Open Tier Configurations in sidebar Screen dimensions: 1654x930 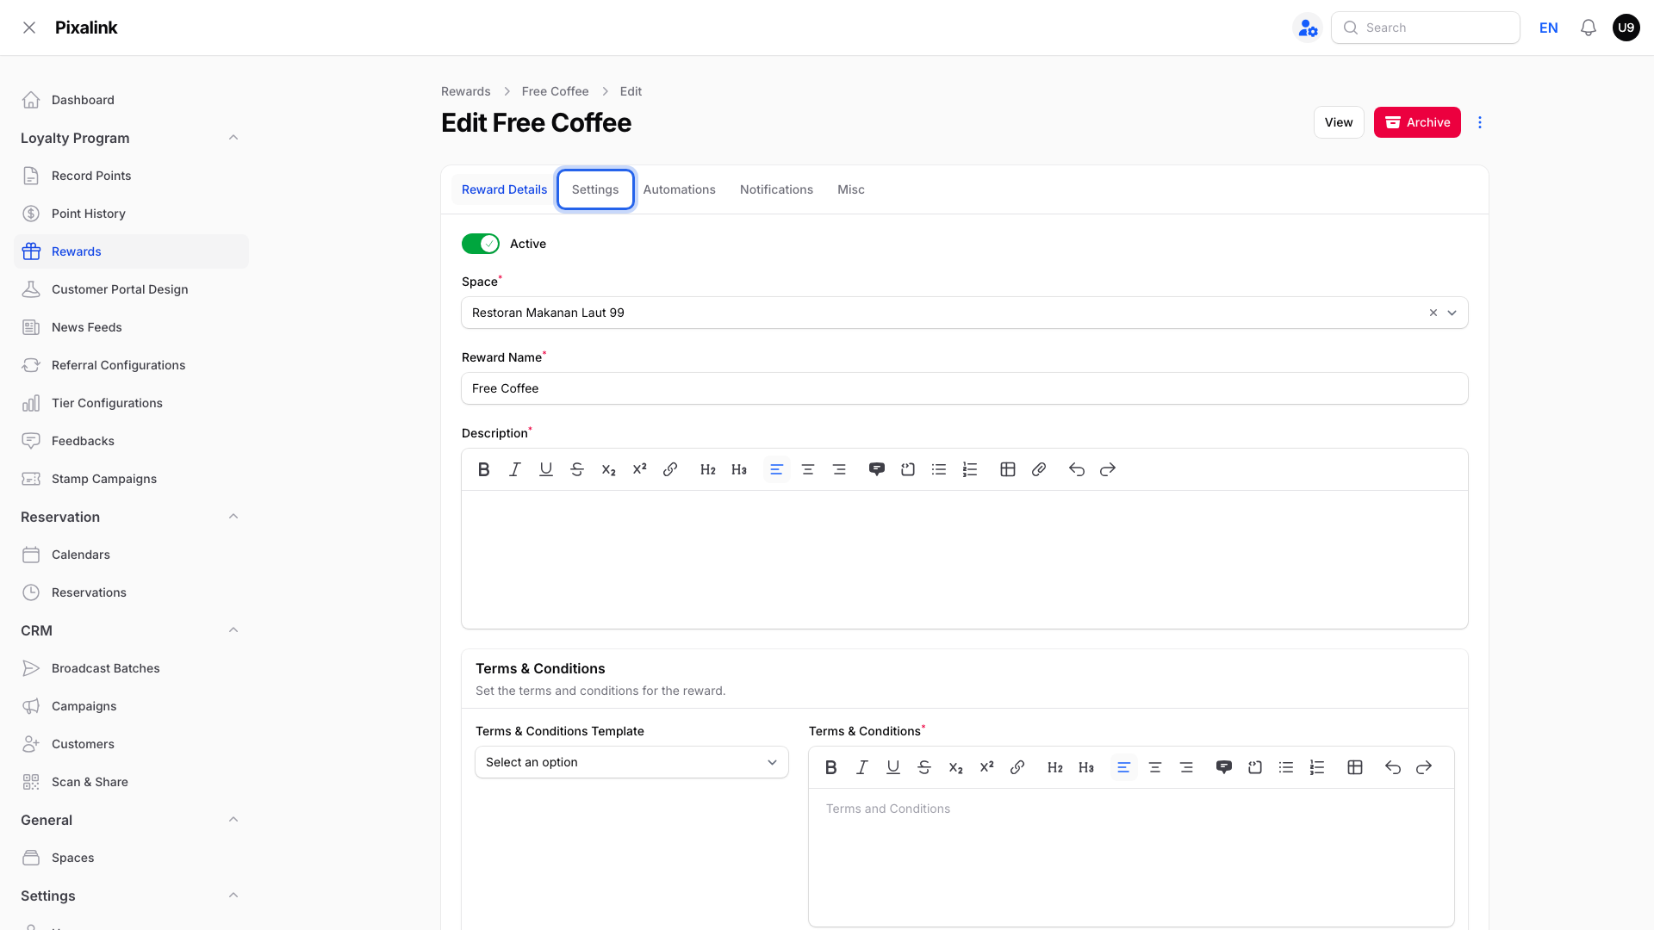pos(131,403)
